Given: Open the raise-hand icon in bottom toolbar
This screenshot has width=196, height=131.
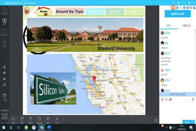Looking at the screenshot, I should coord(48,120).
